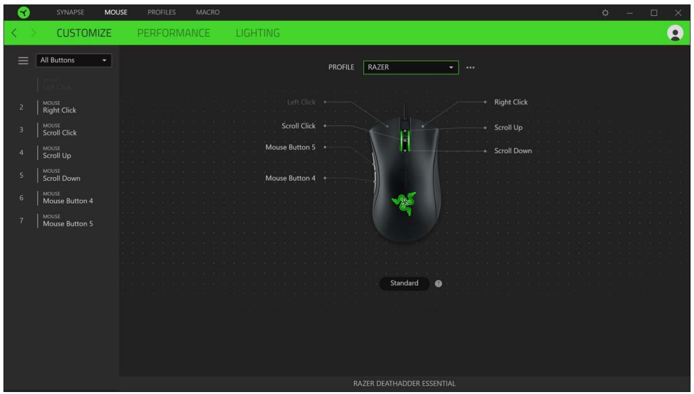This screenshot has height=394, width=694.
Task: Open the profile options ellipsis
Action: click(x=470, y=68)
